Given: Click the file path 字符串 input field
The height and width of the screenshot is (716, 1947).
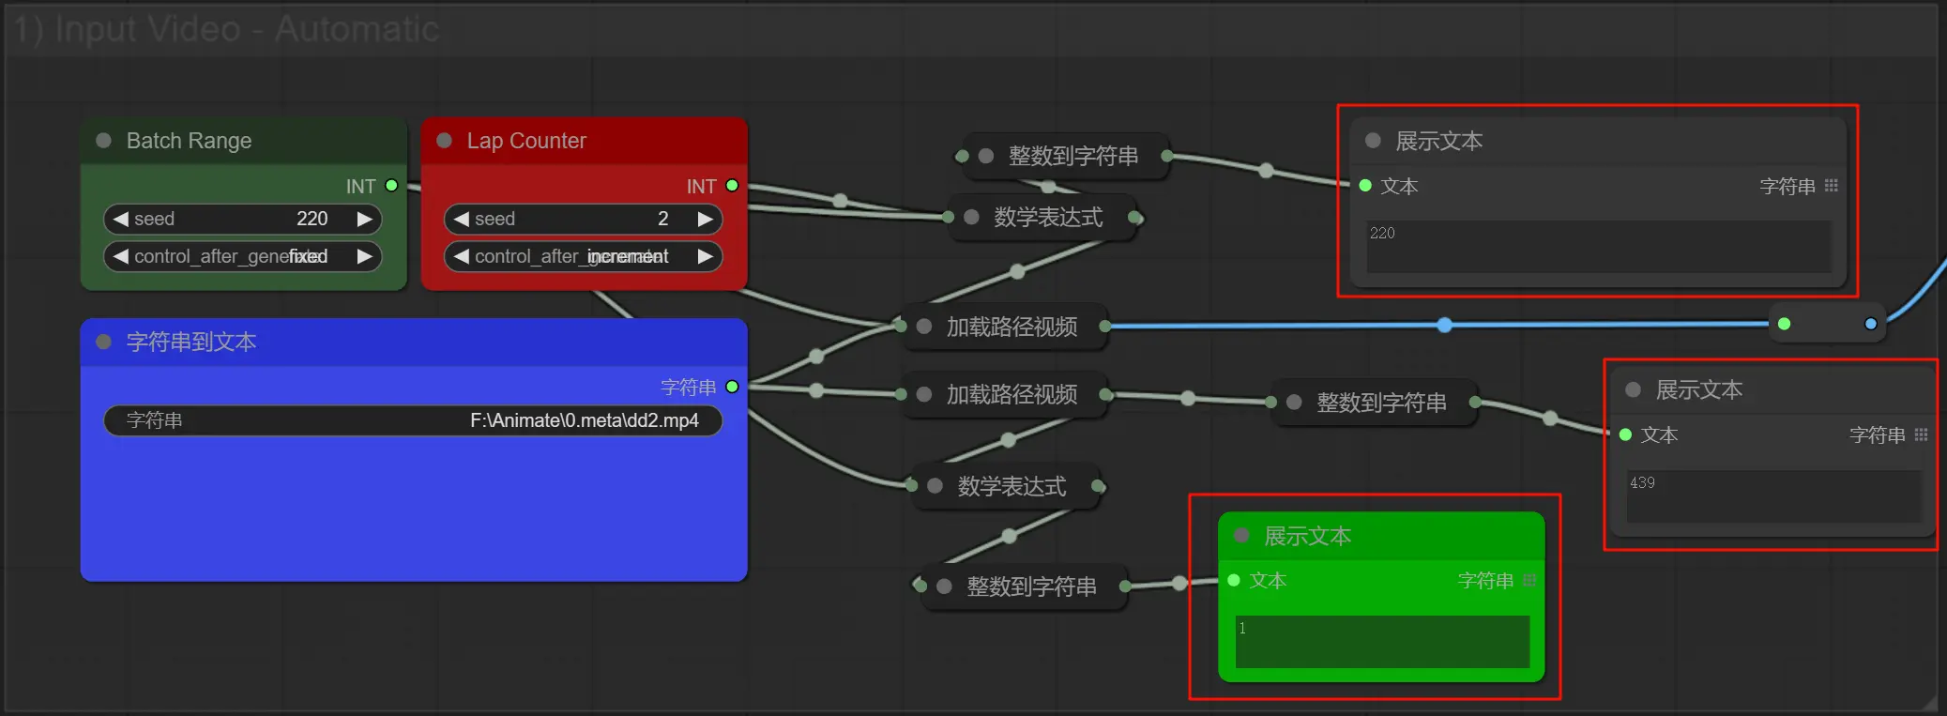Looking at the screenshot, I should coord(413,420).
